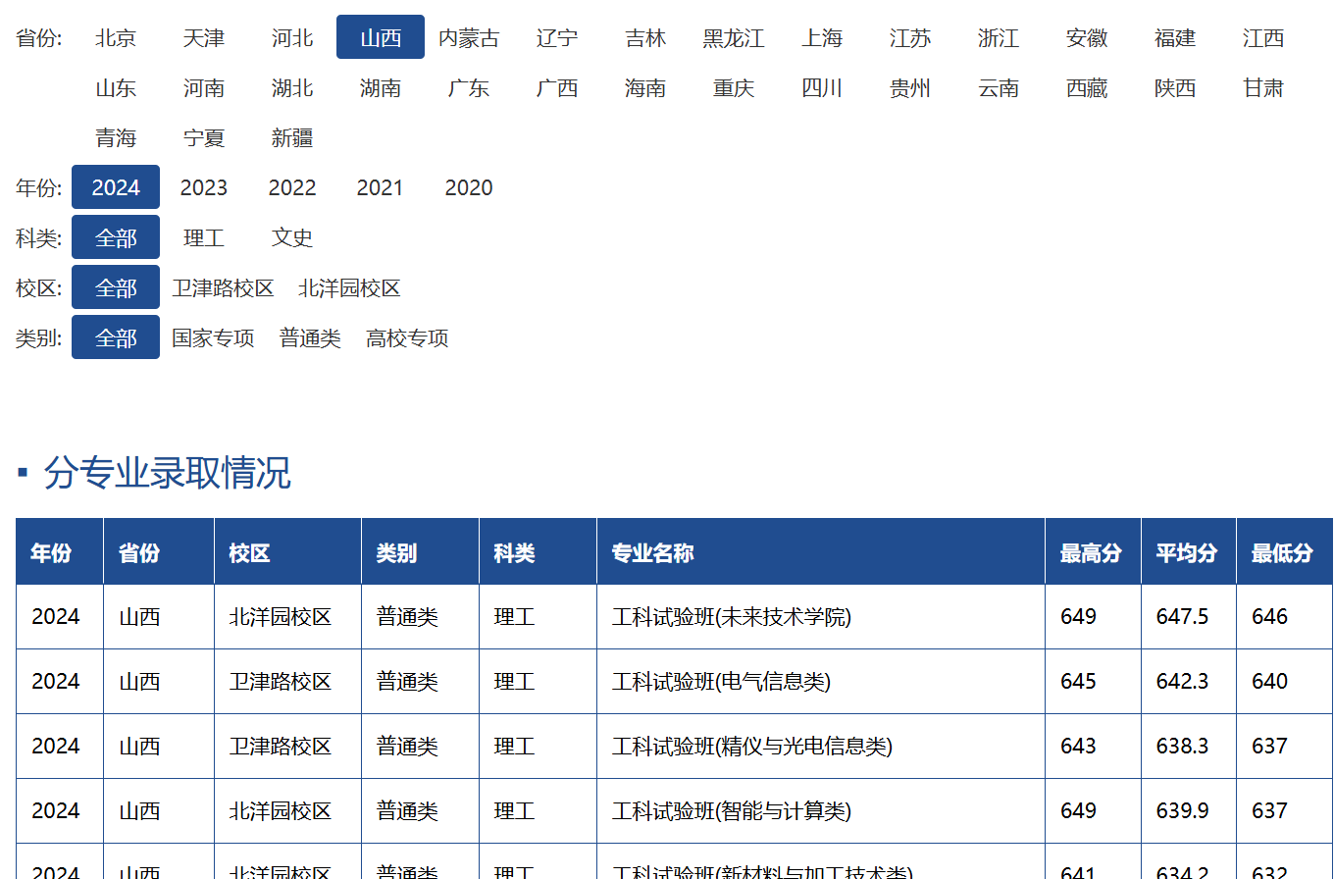This screenshot has height=879, width=1334.
Task: Click the active 2024 year button
Action: 116,187
